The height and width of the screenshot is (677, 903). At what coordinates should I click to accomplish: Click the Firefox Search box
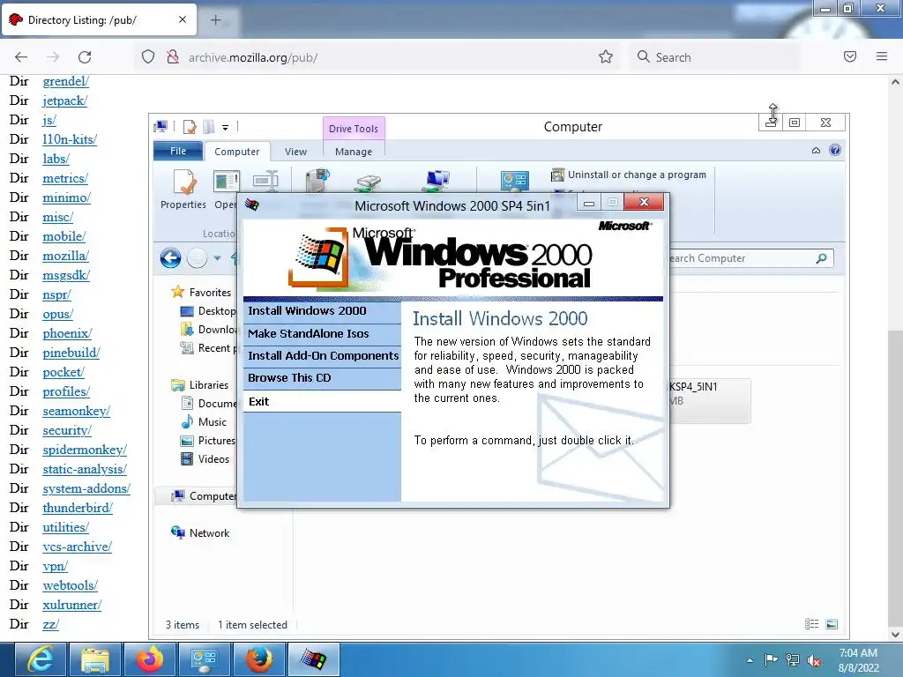tap(714, 57)
